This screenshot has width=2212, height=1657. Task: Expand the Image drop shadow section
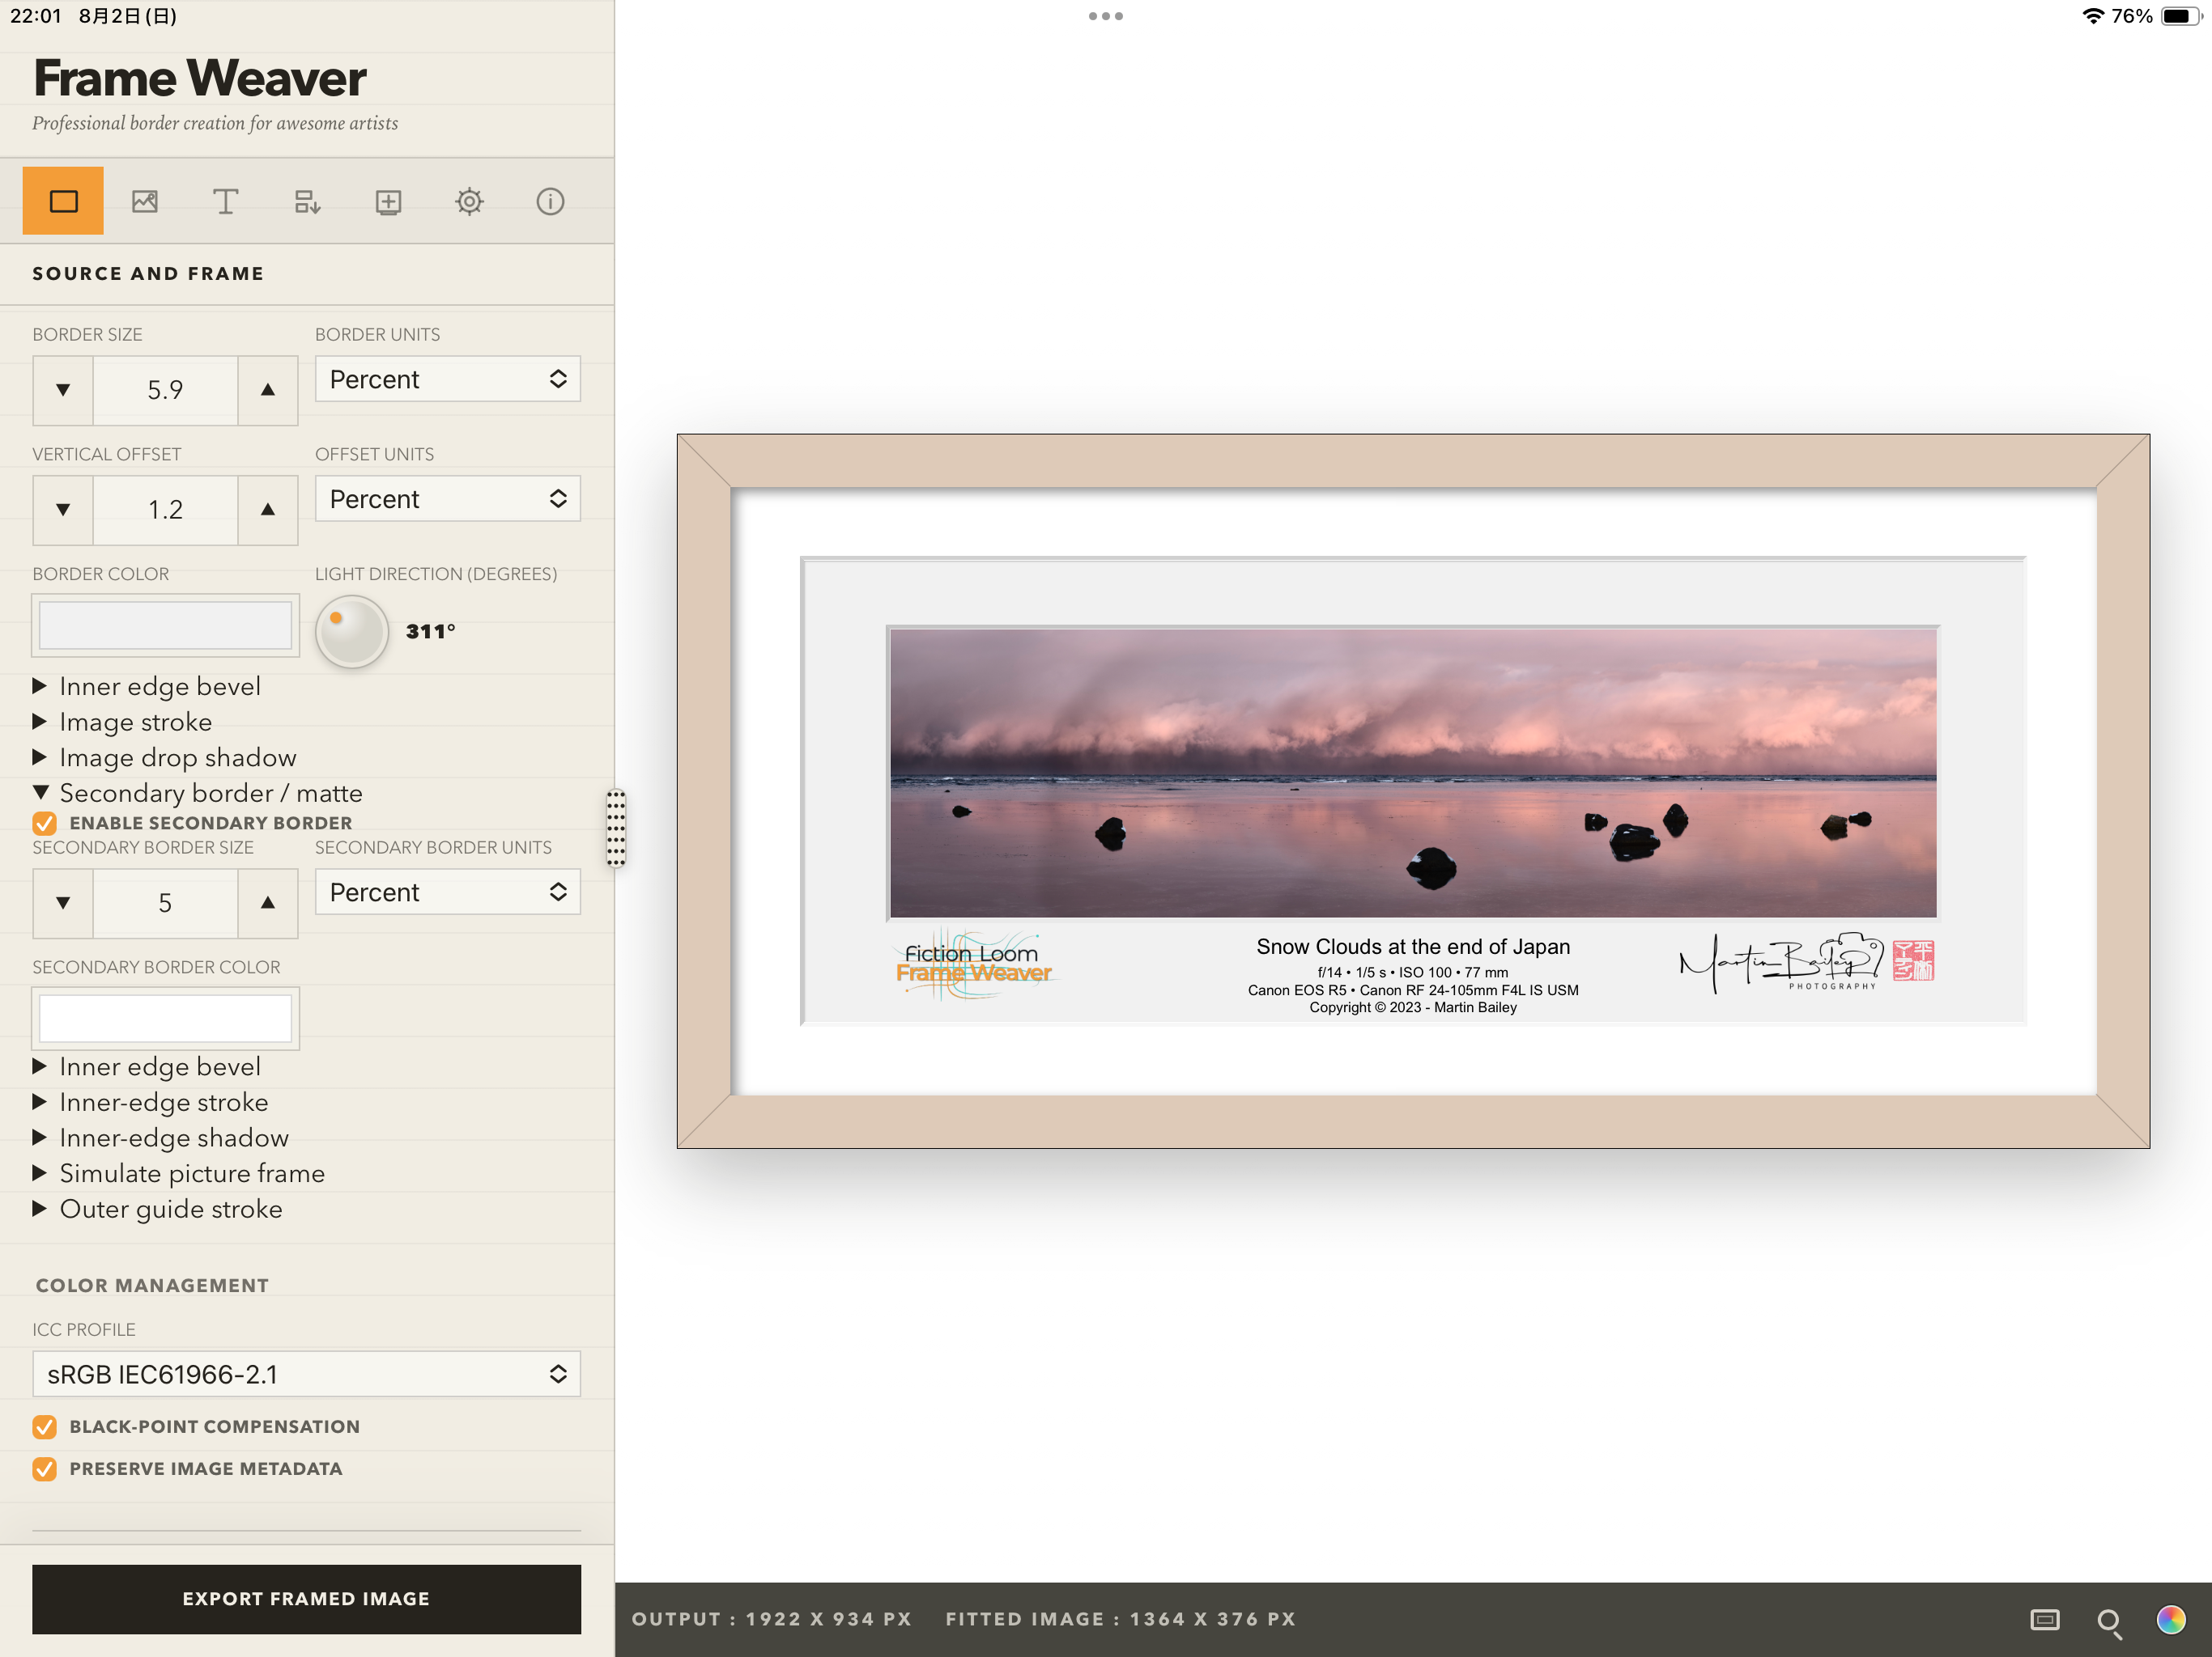point(165,757)
